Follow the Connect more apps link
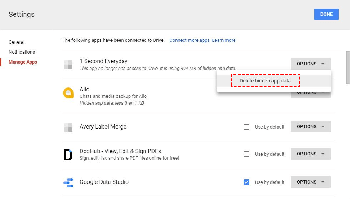This screenshot has width=350, height=200. [189, 40]
